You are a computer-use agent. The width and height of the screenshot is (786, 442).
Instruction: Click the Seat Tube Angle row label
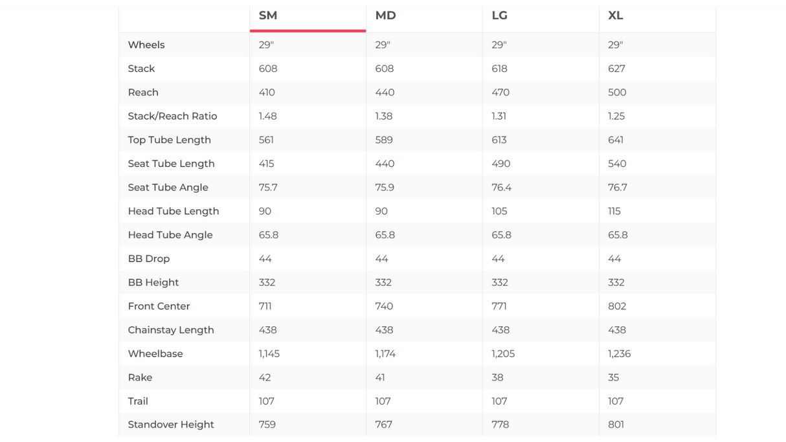click(168, 187)
